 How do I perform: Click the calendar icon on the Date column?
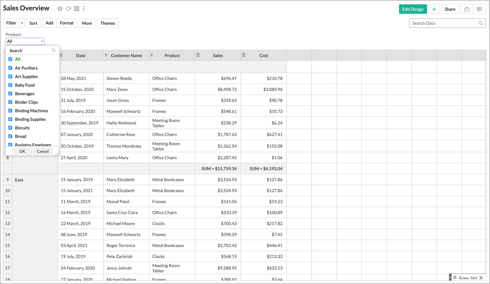tap(60, 55)
